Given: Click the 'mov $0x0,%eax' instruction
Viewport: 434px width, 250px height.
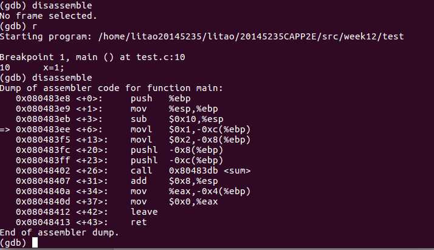Looking at the screenshot, I should (x=177, y=201).
